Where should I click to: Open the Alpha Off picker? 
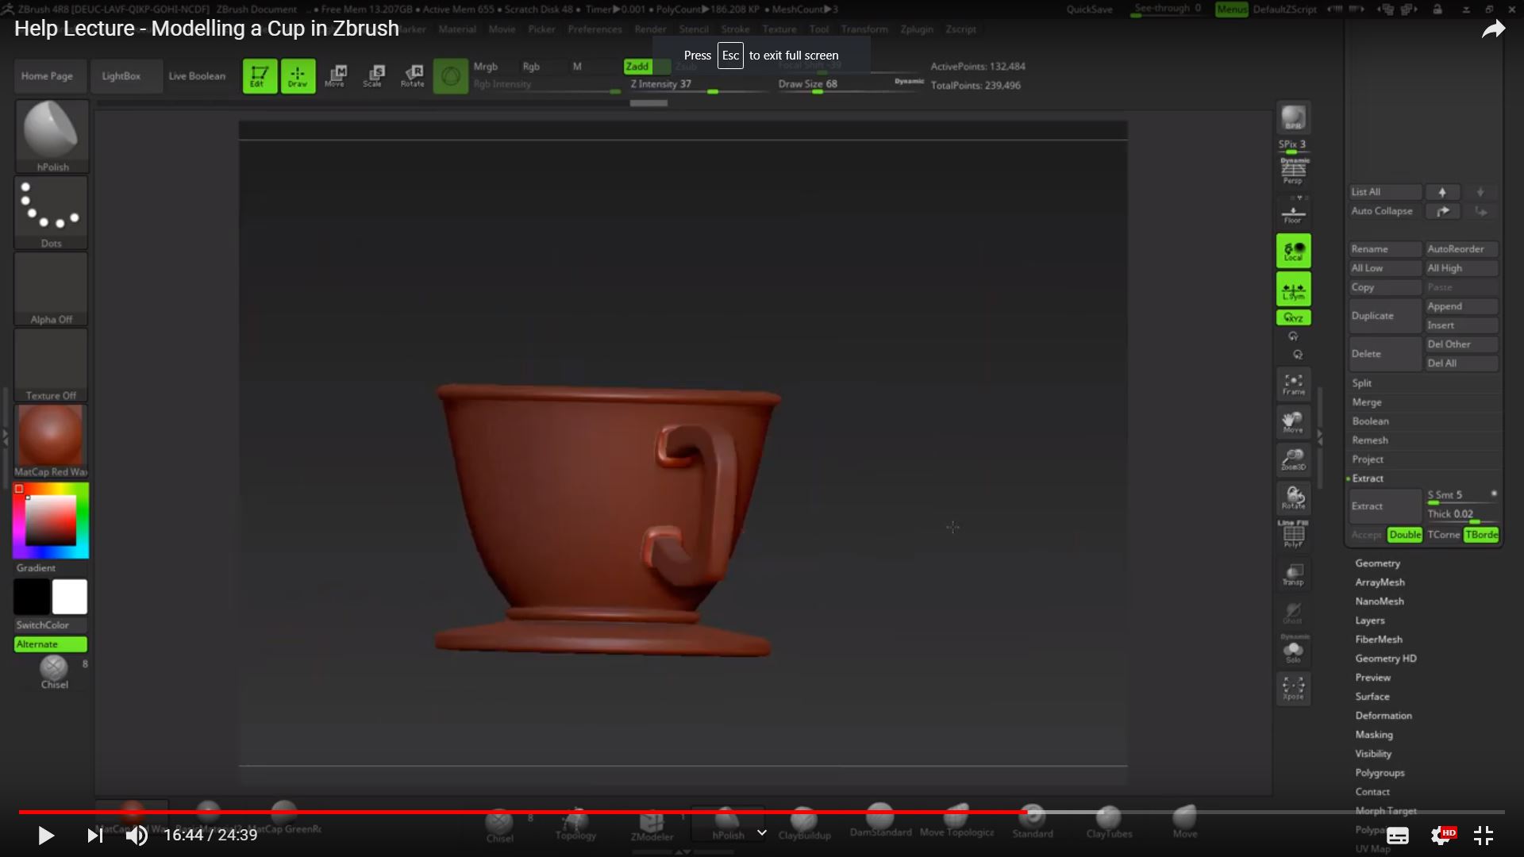[x=52, y=288]
